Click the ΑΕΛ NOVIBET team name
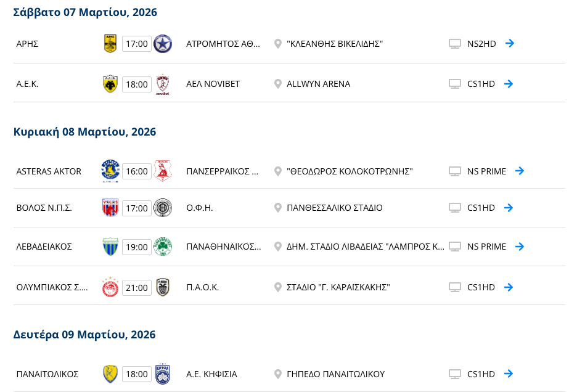 click(x=213, y=84)
